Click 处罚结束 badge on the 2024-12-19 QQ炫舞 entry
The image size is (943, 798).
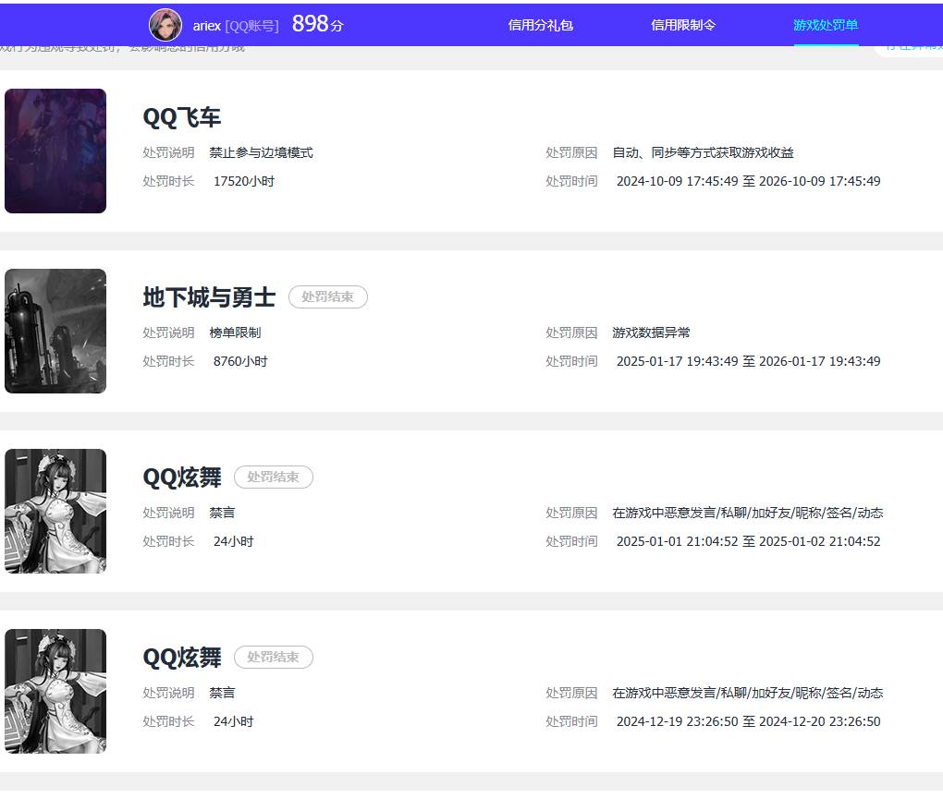pyautogui.click(x=274, y=658)
